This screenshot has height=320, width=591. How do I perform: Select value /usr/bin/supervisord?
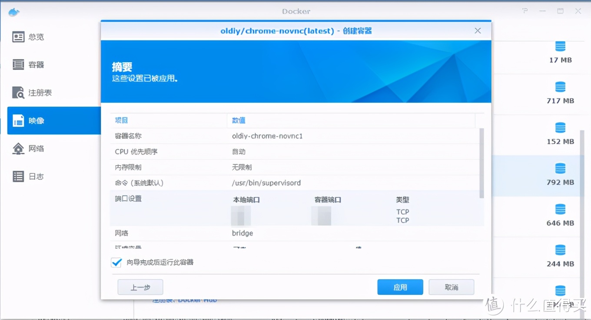[x=266, y=183]
